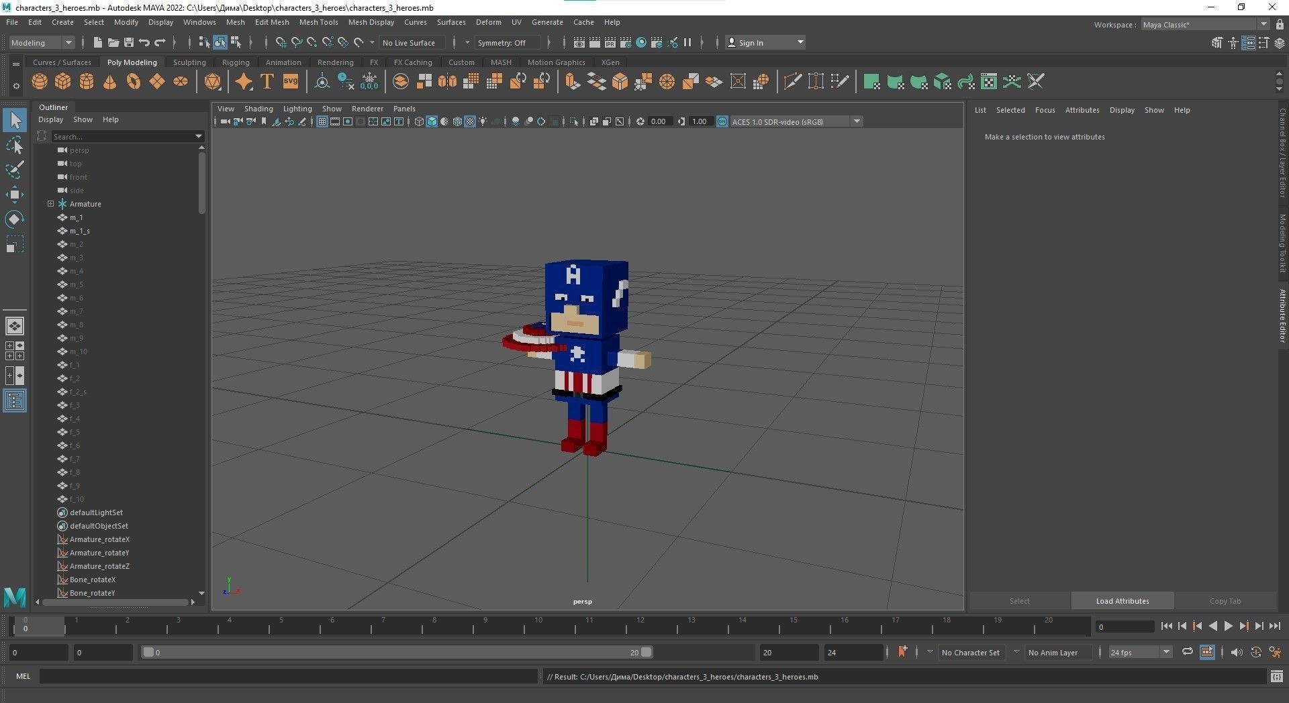Click the MEL command language label
The image size is (1289, 703).
pos(23,676)
